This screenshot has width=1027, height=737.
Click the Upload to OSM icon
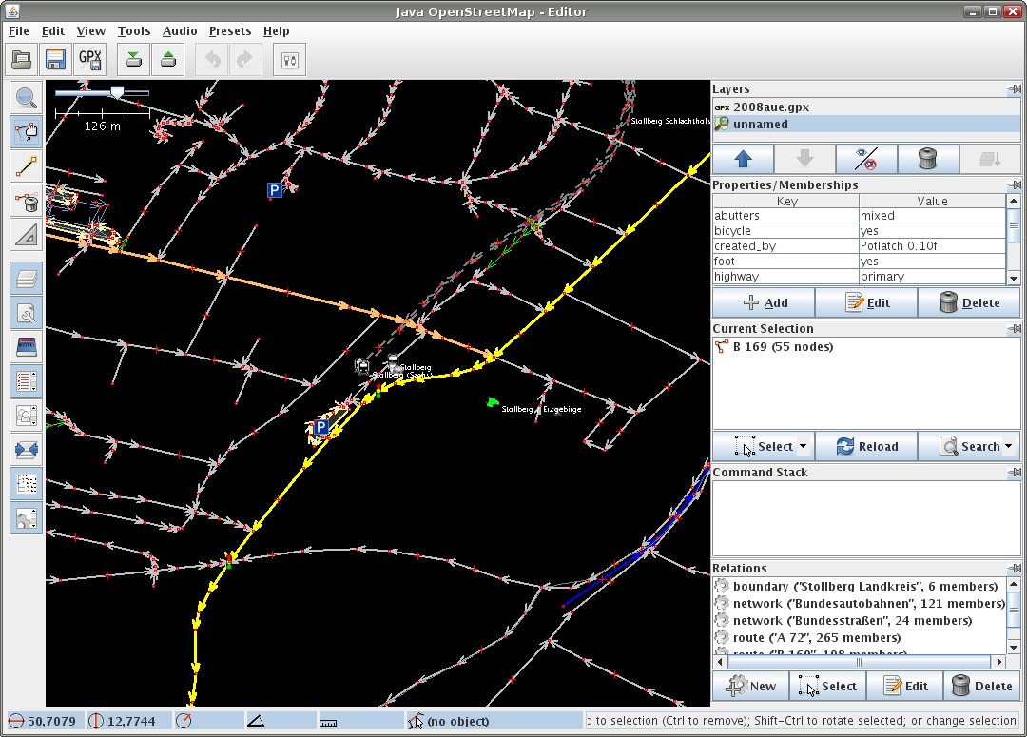tap(168, 60)
